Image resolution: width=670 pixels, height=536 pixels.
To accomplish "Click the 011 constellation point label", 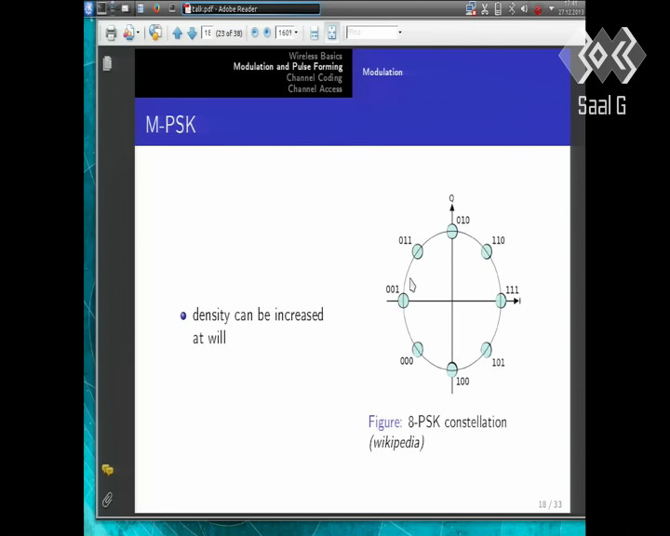I will [x=405, y=240].
